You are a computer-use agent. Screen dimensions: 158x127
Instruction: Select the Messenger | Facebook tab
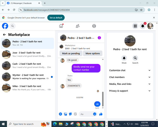[23, 3]
